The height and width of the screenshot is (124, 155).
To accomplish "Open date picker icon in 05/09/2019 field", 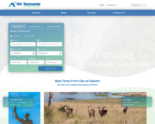I will (60, 53).
